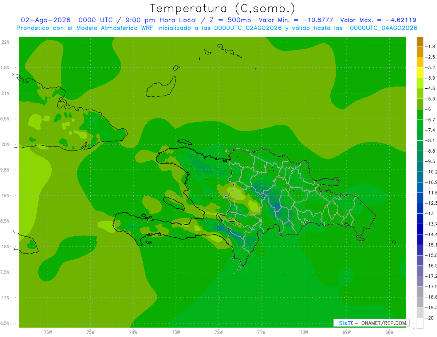Select the 'Z = 500mb' level text
The width and height of the screenshot is (437, 337).
230,20
